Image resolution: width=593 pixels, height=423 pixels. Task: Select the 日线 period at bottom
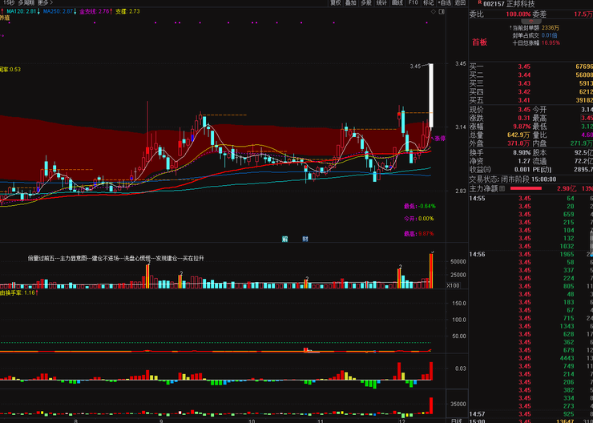[456, 419]
